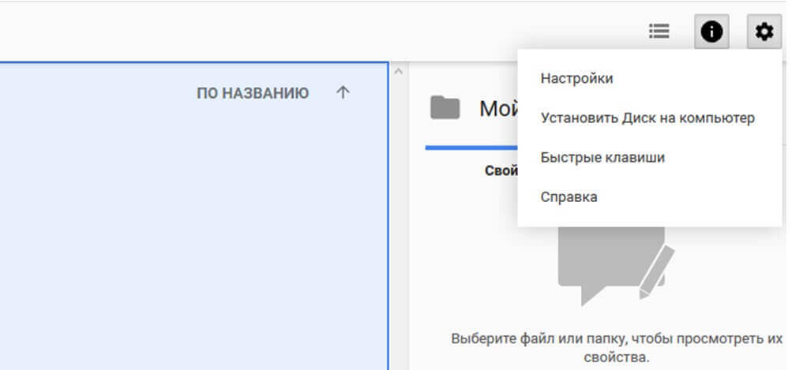The image size is (792, 370).
Task: Click the scrollbar up arrow
Action: (398, 72)
